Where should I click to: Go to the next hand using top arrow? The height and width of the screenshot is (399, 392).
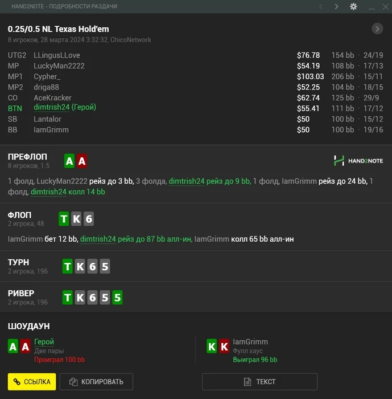(x=336, y=6)
